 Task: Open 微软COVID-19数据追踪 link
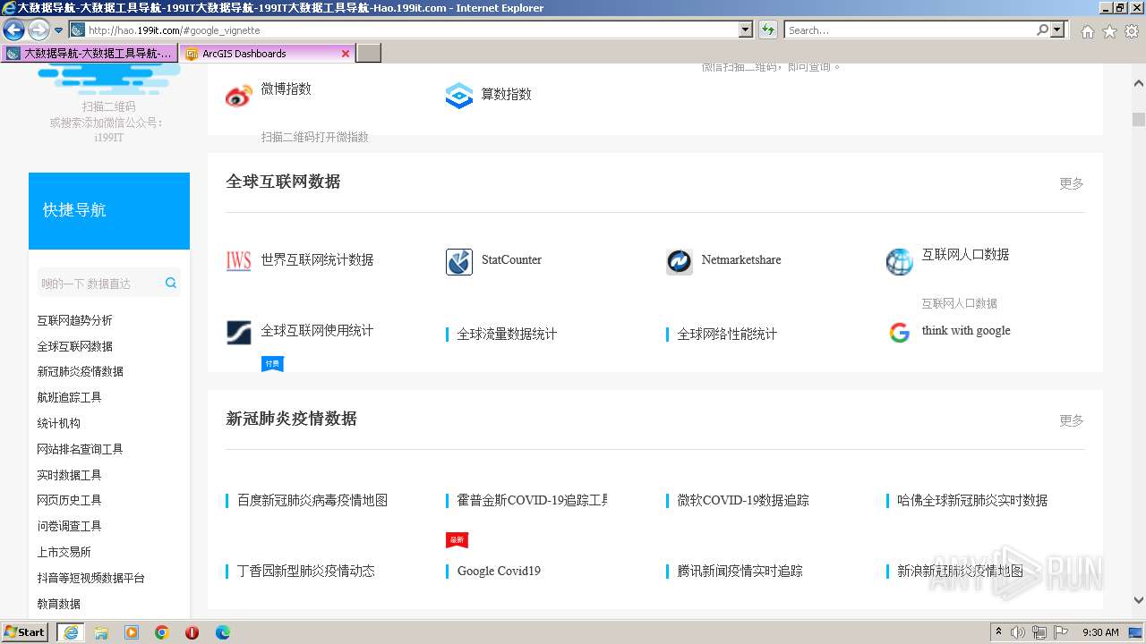pos(743,500)
